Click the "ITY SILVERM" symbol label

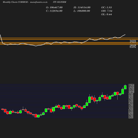pyautogui.click(x=60, y=2)
